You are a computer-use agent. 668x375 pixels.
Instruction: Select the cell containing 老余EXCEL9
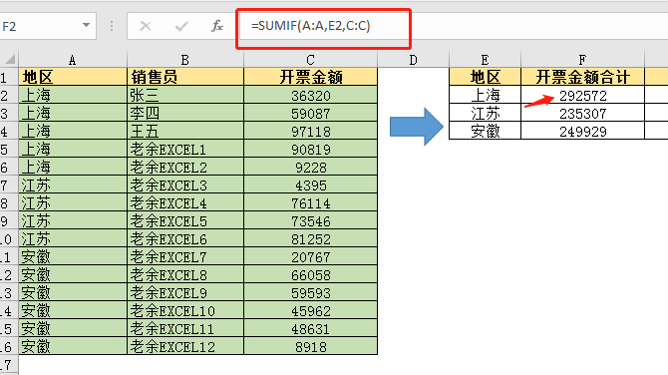click(185, 293)
